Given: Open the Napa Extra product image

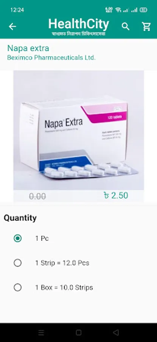Looking at the screenshot, I should point(79,130).
